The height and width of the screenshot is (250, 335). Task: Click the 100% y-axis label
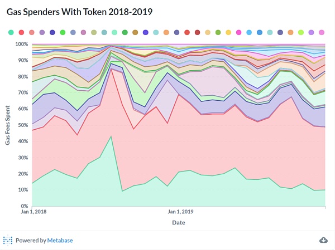[x=21, y=44]
